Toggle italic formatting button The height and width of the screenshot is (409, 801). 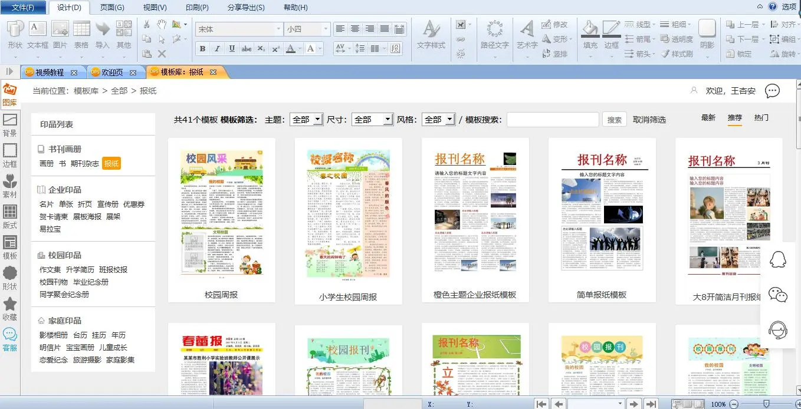pos(217,49)
